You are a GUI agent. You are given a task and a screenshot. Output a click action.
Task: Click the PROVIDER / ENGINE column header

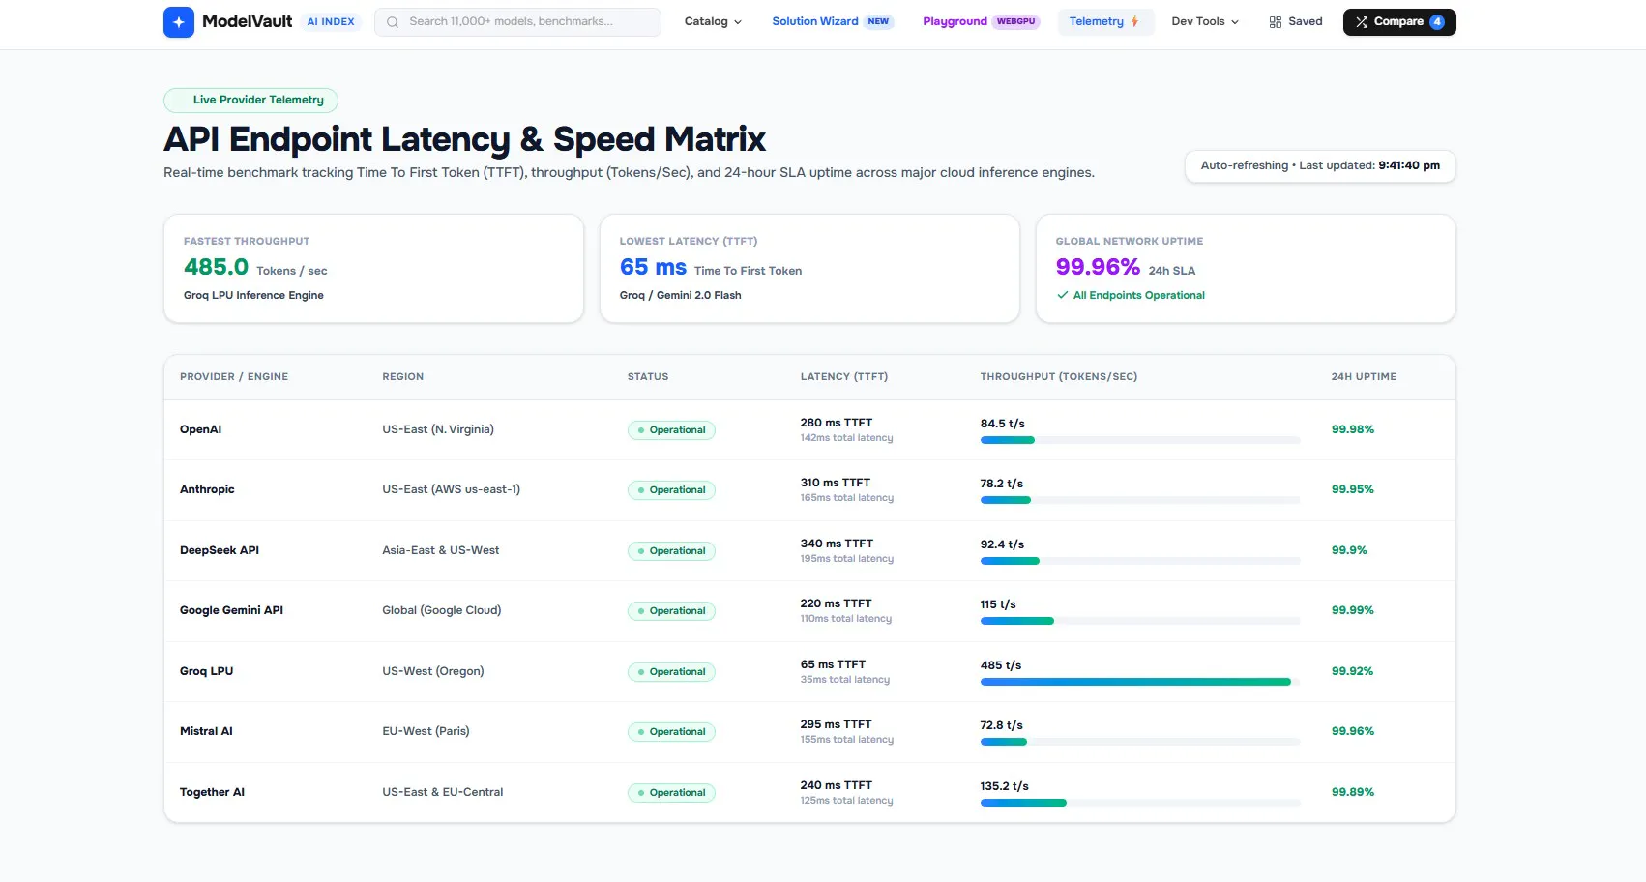coord(234,377)
